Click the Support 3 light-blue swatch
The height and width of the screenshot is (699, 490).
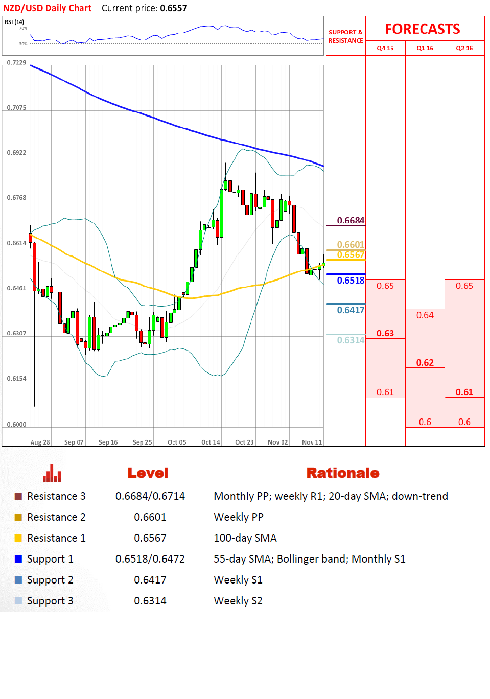click(x=18, y=601)
